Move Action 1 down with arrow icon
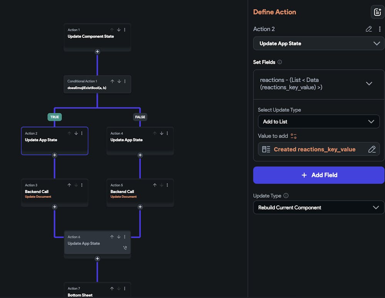This screenshot has width=385, height=298. pos(119,30)
